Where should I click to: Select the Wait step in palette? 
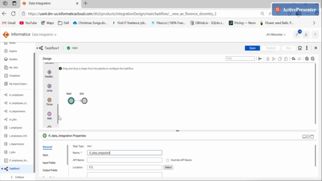(x=49, y=116)
